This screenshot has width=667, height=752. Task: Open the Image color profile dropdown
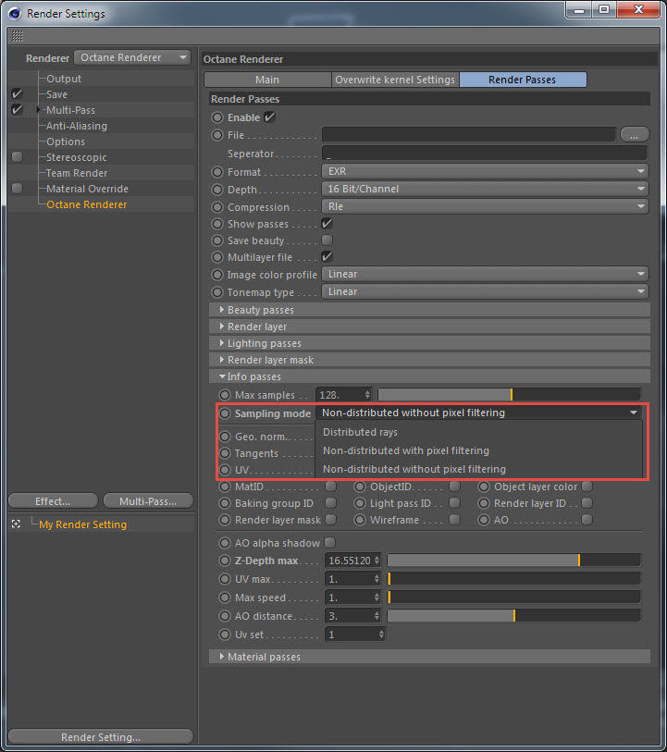tap(486, 274)
